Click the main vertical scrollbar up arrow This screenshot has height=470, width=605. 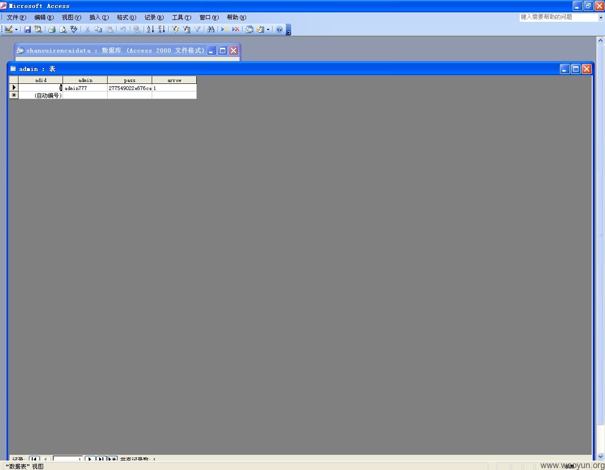coord(600,41)
